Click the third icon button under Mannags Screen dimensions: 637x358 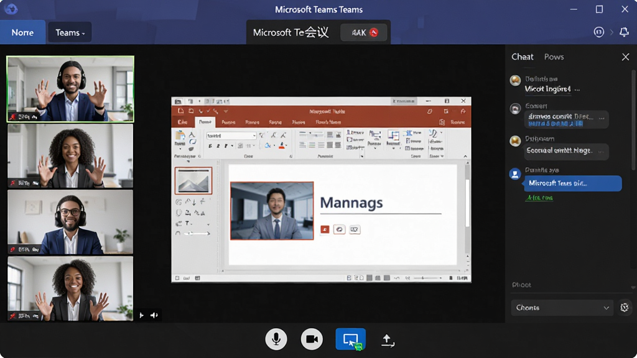coord(355,230)
